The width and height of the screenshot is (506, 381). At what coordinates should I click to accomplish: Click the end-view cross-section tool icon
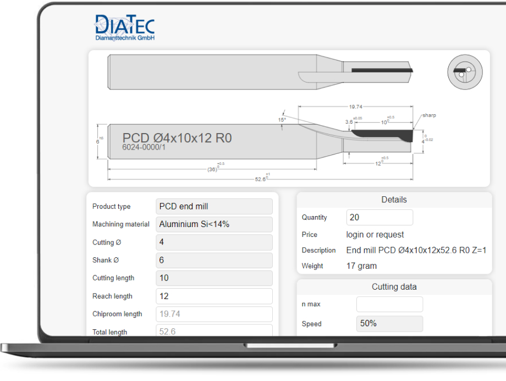pos(465,72)
